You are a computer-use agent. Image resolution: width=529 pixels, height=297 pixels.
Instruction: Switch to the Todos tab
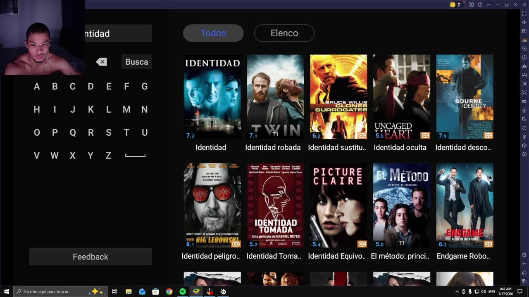(x=213, y=33)
